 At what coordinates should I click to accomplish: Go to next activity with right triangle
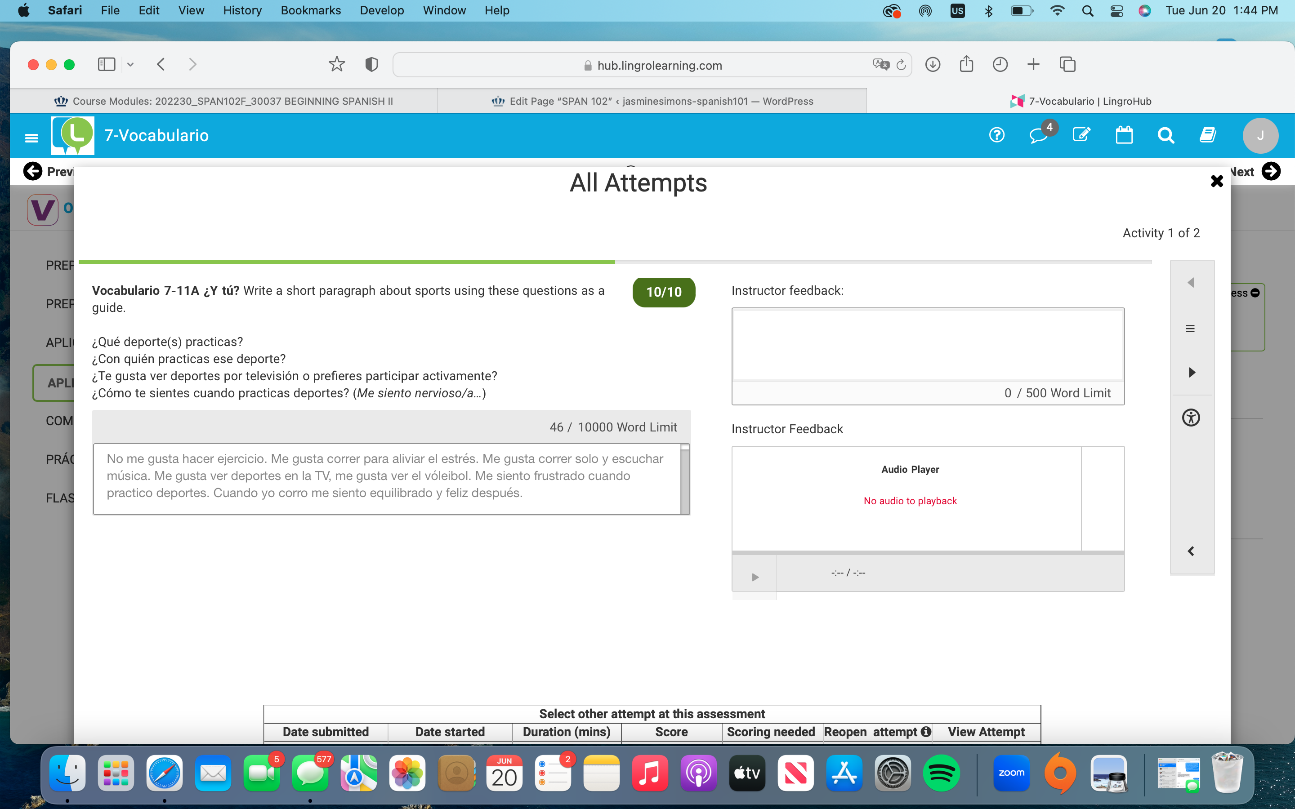click(1192, 373)
